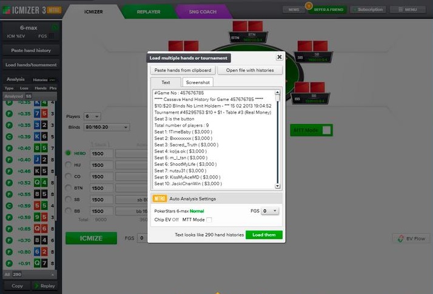Click the Load them button
This screenshot has width=433, height=294.
click(264, 235)
